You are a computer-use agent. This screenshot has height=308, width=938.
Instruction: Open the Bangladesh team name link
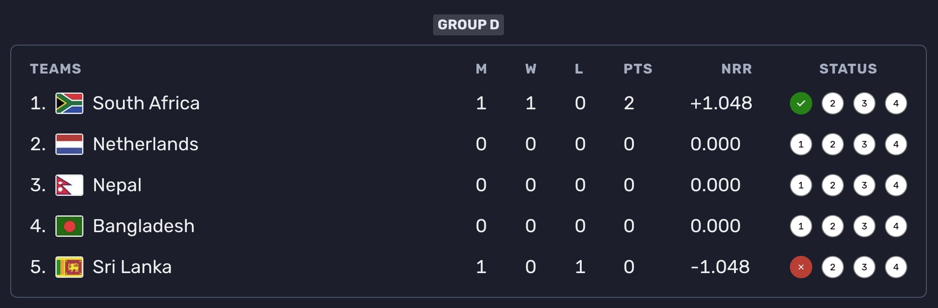tap(143, 226)
